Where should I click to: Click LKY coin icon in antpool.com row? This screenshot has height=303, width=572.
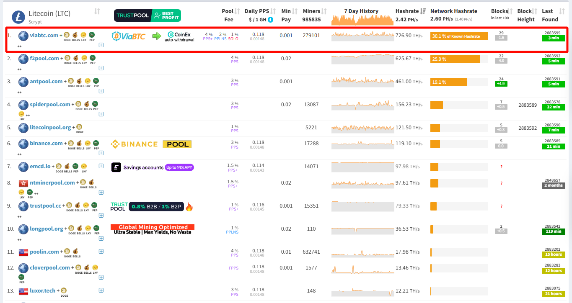point(88,81)
